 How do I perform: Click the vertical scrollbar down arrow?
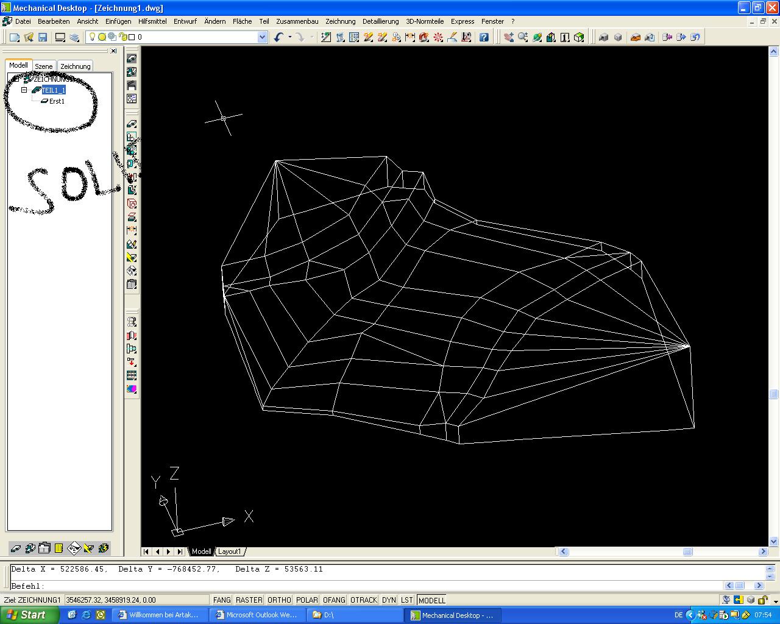[x=774, y=541]
